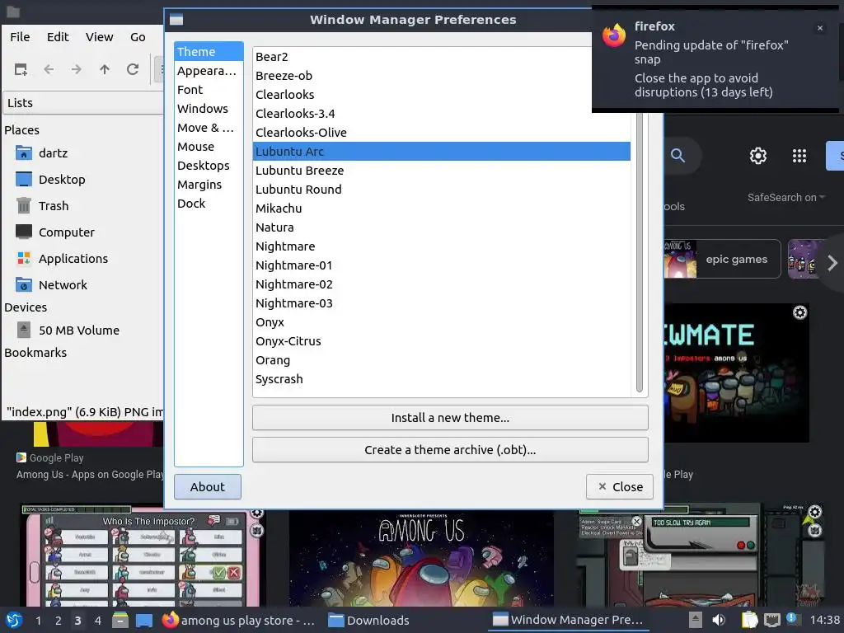The image size is (844, 633).
Task: Open Applications in the Places sidebar
Action: (73, 259)
